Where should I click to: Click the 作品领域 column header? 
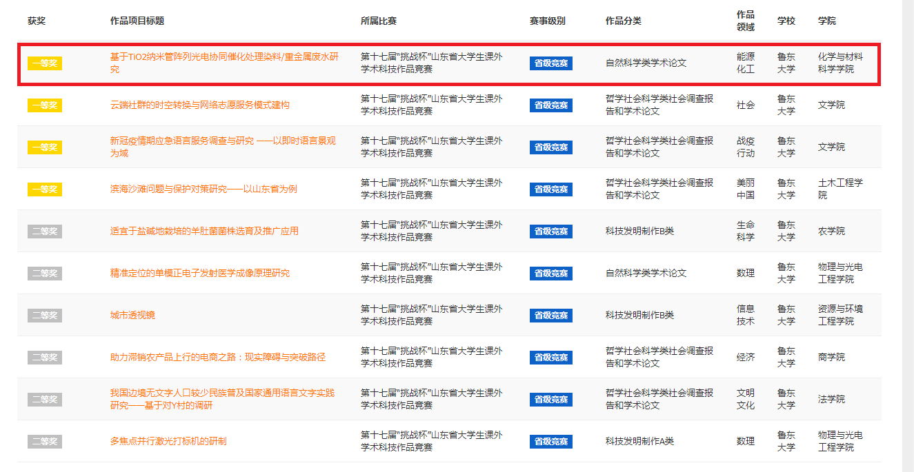click(746, 21)
